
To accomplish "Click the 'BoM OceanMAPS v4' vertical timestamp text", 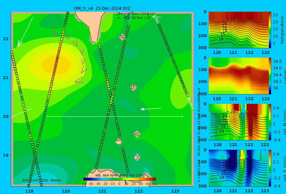I will (199, 104).
